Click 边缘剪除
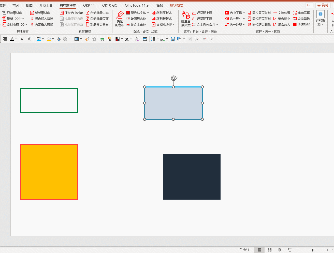The height and width of the screenshot is (253, 334). coord(301,19)
